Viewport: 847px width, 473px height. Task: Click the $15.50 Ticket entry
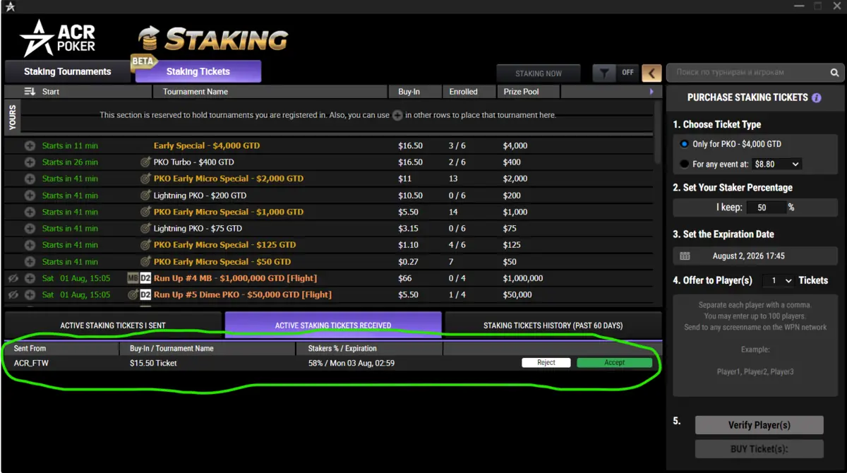(x=153, y=363)
